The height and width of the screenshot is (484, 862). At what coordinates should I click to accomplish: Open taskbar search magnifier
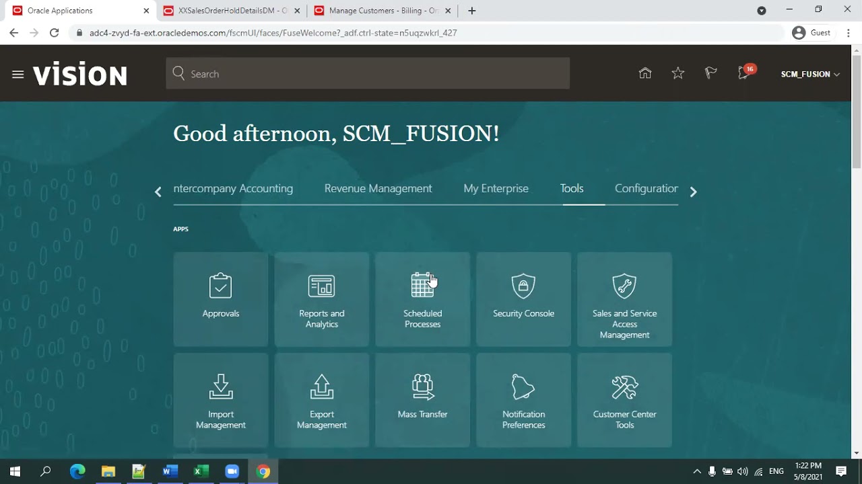point(46,471)
